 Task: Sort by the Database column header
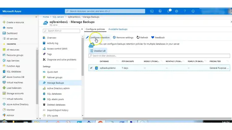104,61
